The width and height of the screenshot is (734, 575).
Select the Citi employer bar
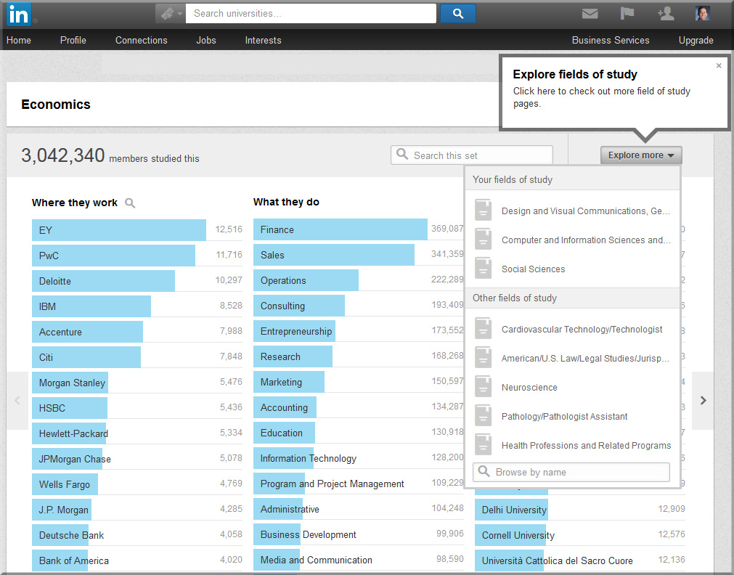86,356
